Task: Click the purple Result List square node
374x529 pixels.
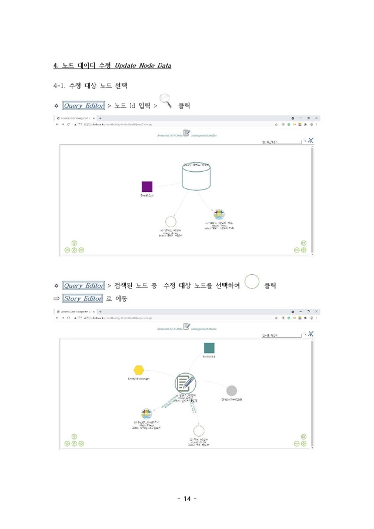Action: click(147, 187)
